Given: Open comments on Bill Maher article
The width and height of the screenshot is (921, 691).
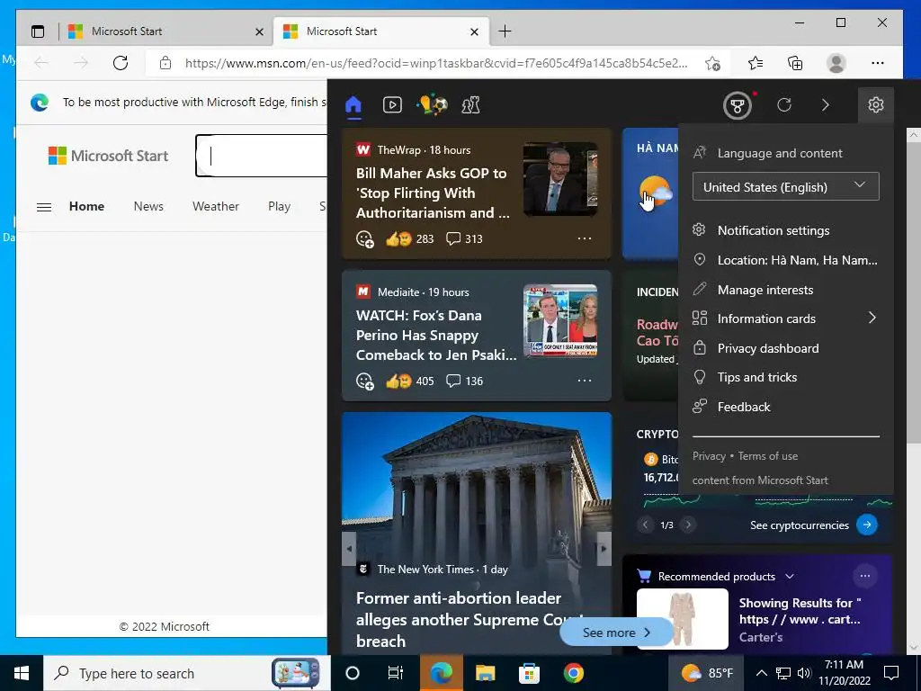Looking at the screenshot, I should [x=464, y=238].
